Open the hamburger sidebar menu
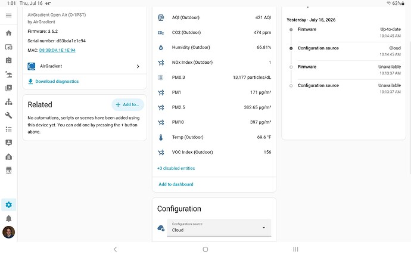 tap(9, 16)
